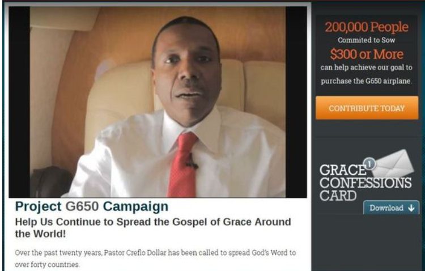
Task: Click the Download arrow icon
Action: tap(411, 208)
